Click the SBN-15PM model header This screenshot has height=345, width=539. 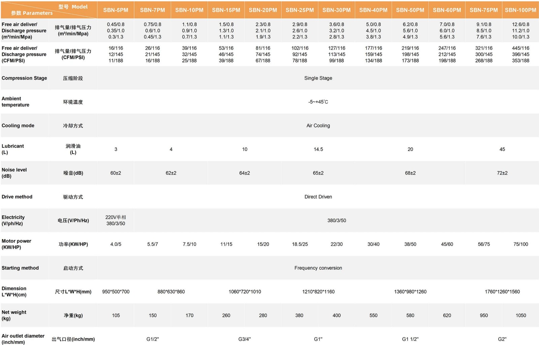tap(226, 10)
